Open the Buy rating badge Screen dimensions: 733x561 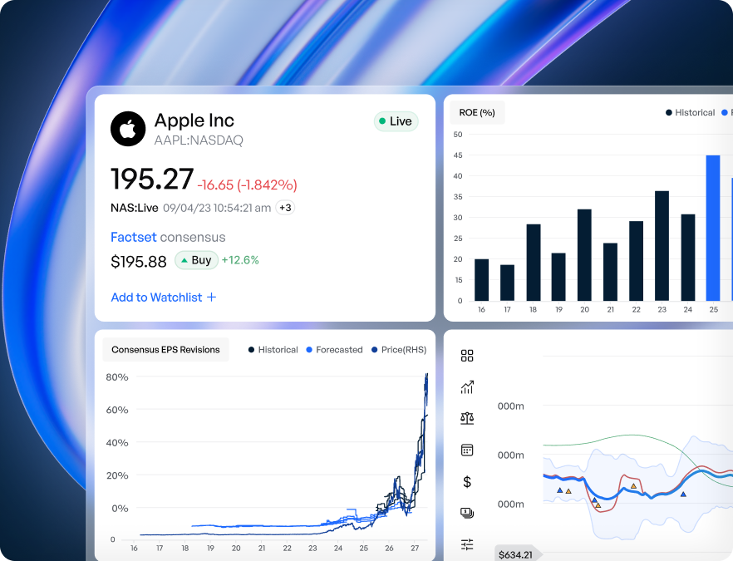[196, 260]
